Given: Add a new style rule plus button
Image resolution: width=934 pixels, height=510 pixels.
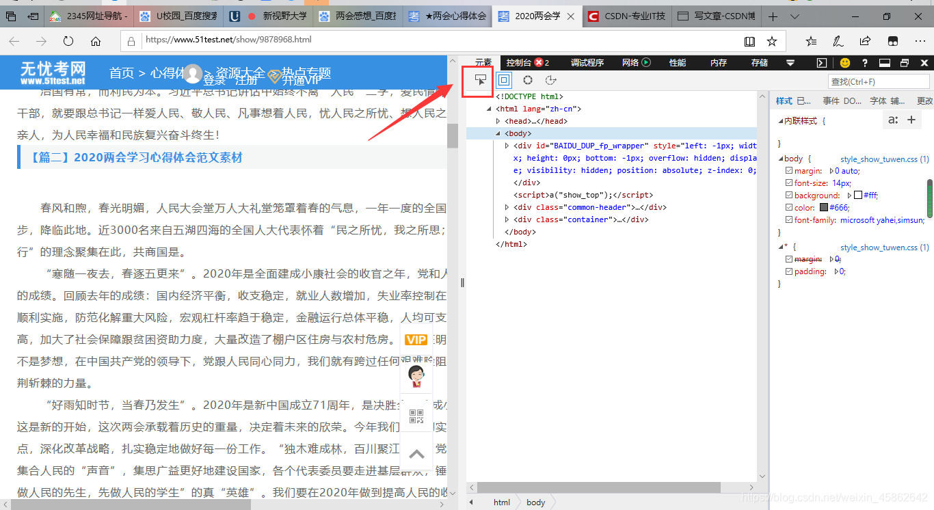Looking at the screenshot, I should click(x=911, y=120).
